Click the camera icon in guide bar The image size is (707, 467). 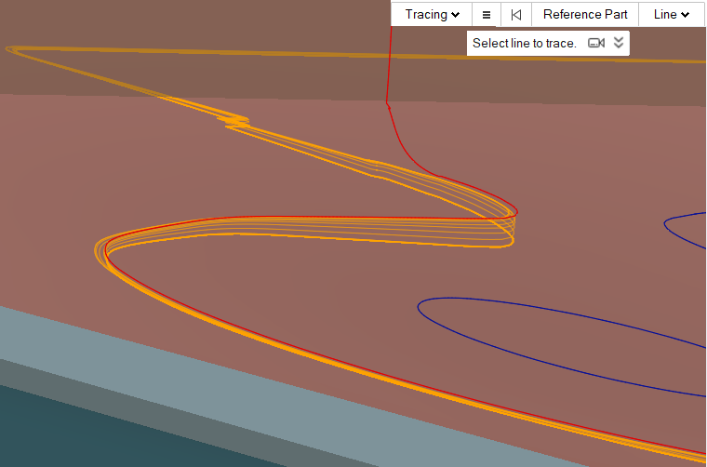click(596, 43)
